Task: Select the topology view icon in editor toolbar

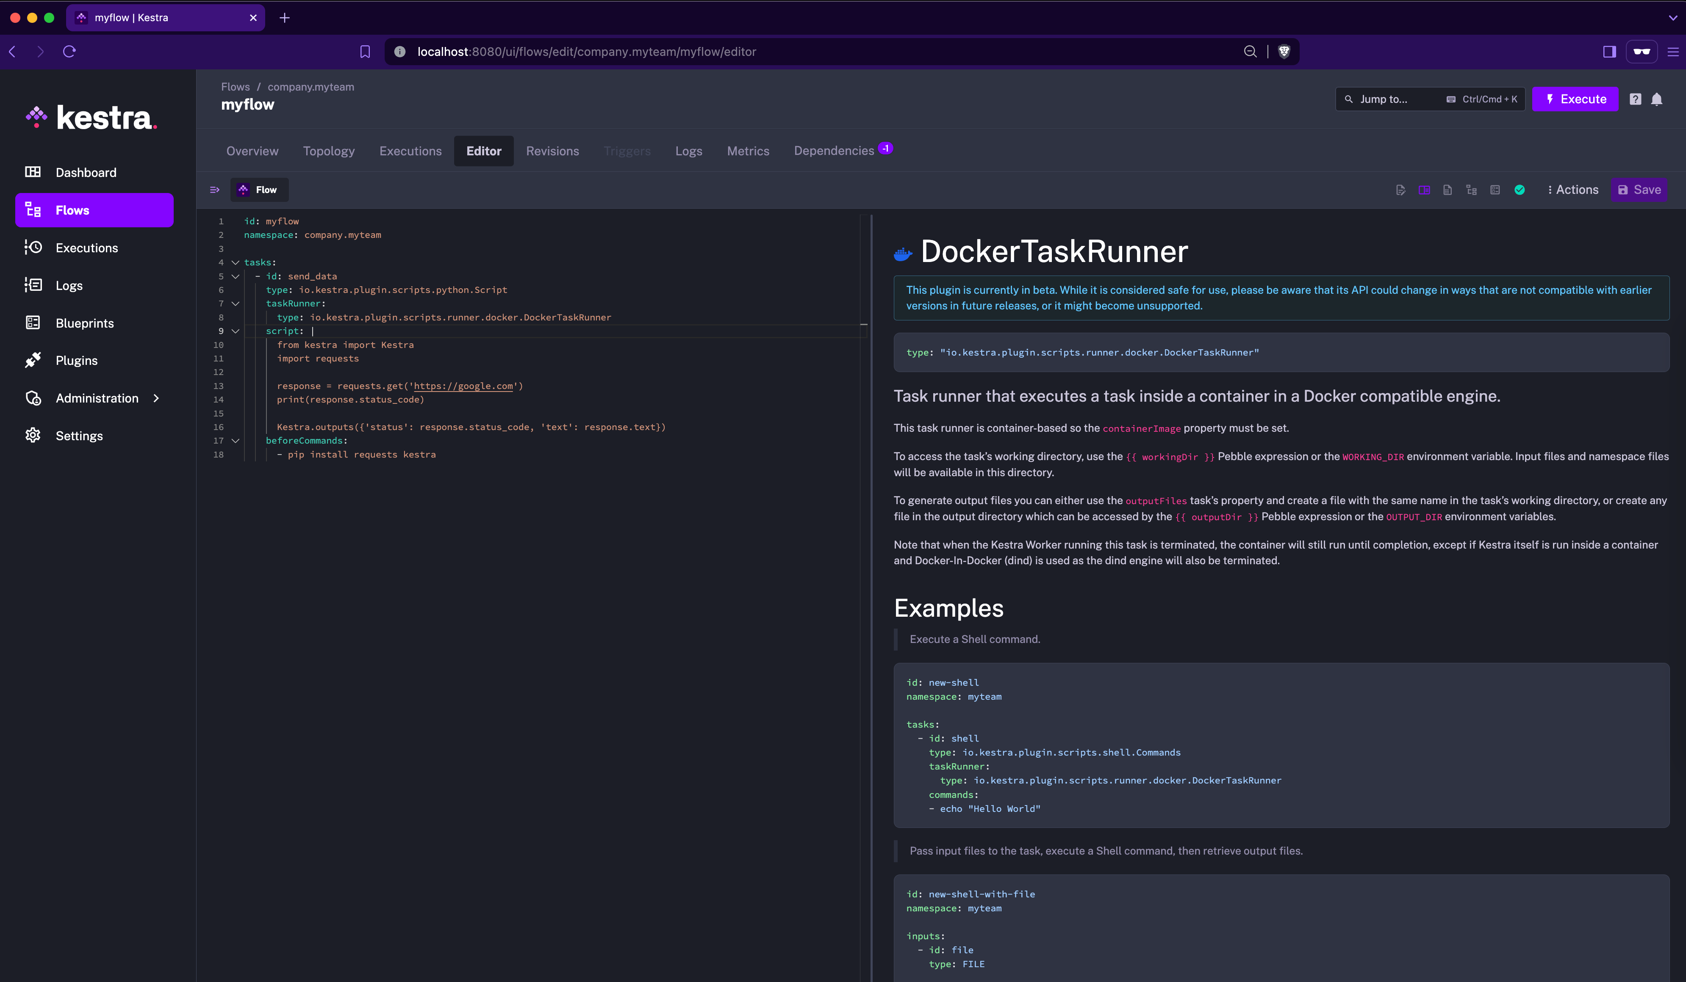Action: pyautogui.click(x=1471, y=190)
